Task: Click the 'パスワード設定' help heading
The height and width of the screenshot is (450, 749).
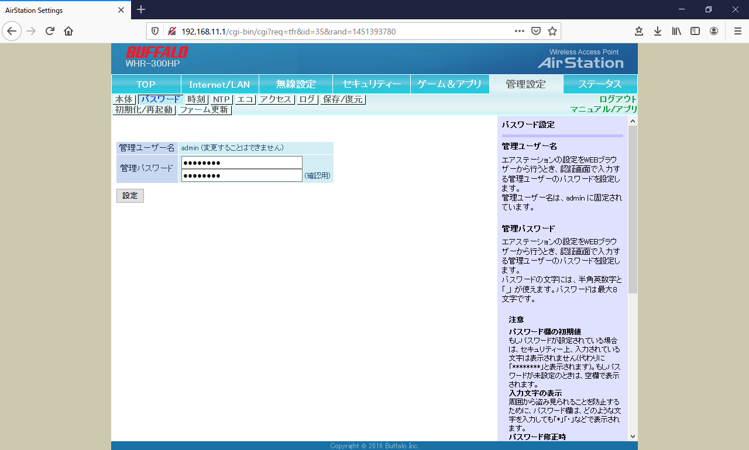Action: [x=528, y=124]
